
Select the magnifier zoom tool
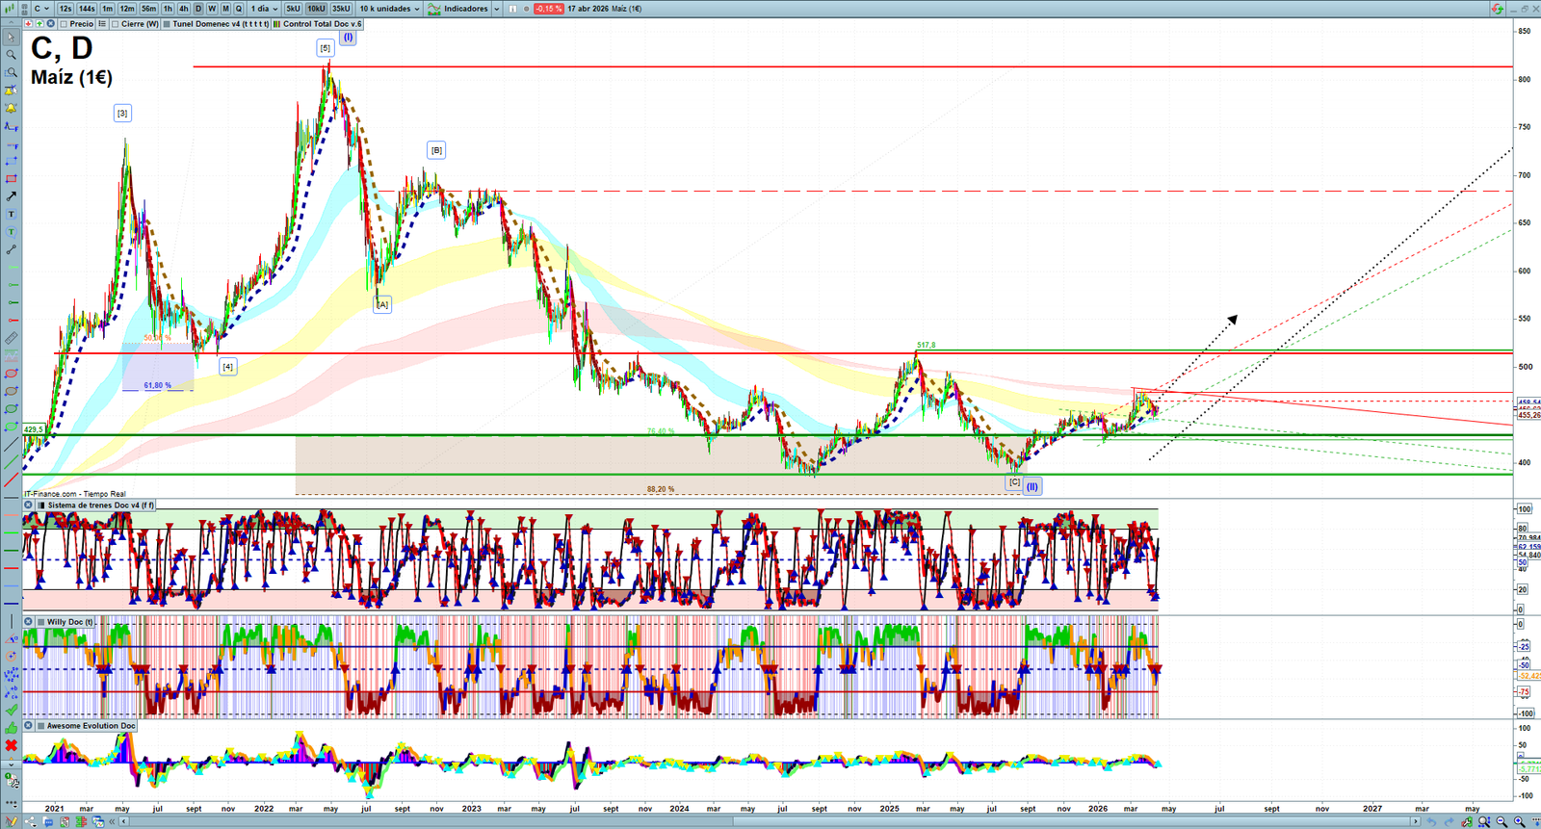[11, 55]
